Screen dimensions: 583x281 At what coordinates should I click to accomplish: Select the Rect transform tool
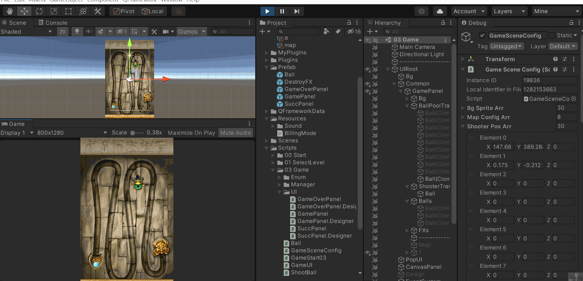click(68, 11)
